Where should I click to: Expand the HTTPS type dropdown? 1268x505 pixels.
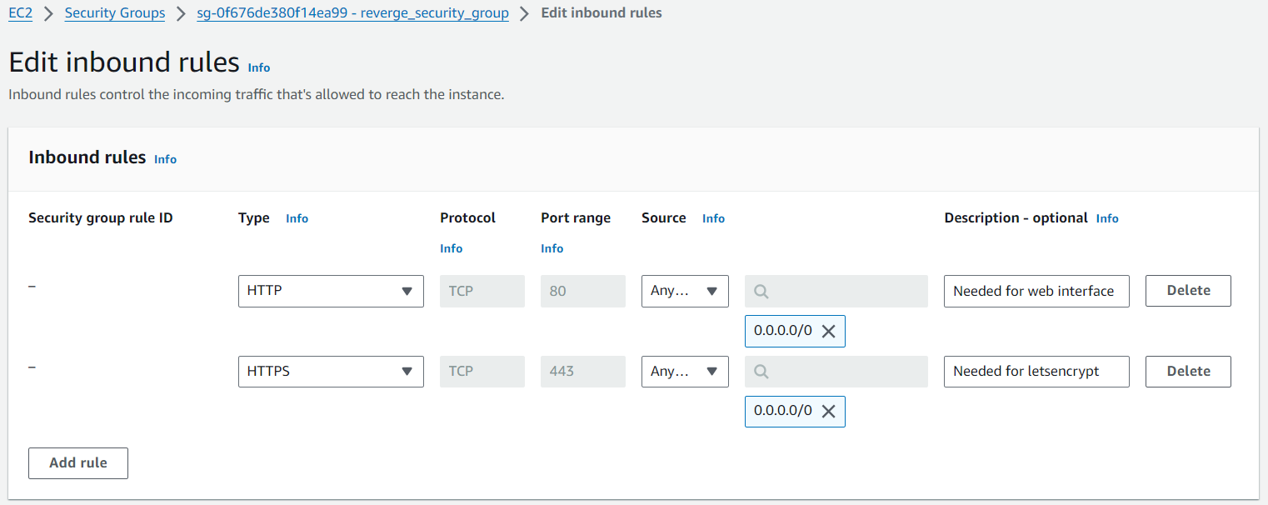(331, 372)
